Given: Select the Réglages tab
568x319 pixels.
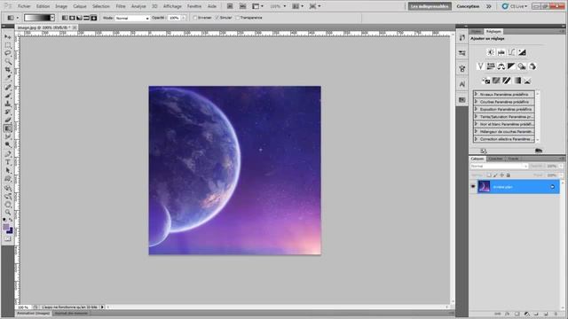Looking at the screenshot, I should tap(493, 32).
